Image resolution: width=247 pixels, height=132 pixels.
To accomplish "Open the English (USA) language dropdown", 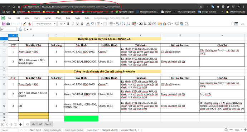I will (93, 130).
